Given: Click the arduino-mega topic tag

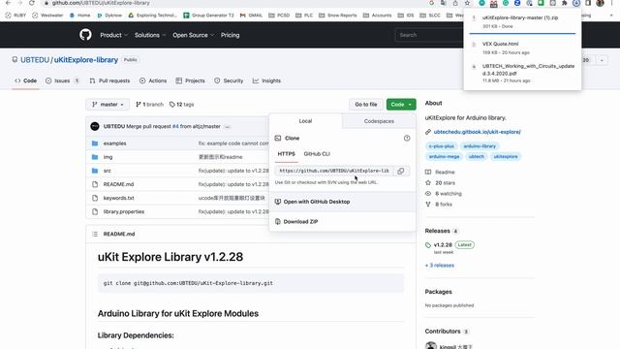Looking at the screenshot, I should (444, 156).
